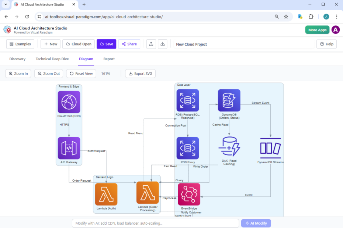Select the CloudFront (CDN) node

pos(69,102)
